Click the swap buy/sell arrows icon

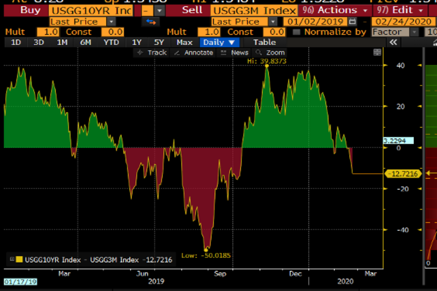(x=150, y=22)
